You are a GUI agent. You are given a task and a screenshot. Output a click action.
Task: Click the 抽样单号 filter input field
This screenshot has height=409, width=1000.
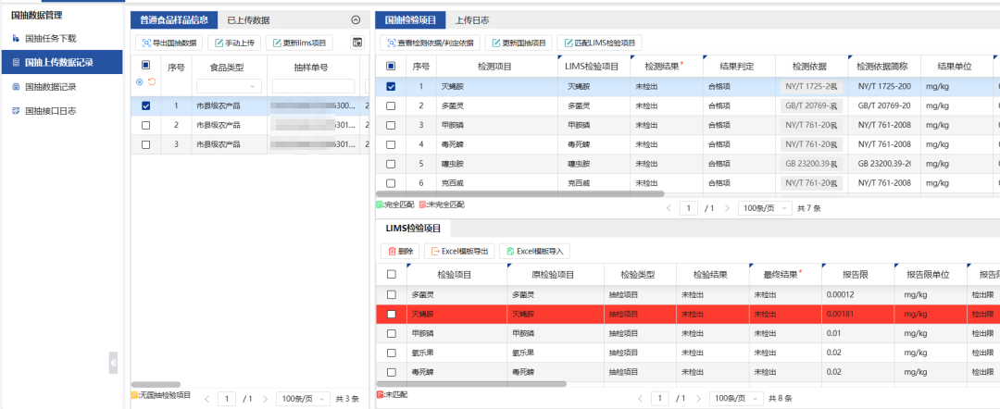tap(315, 86)
